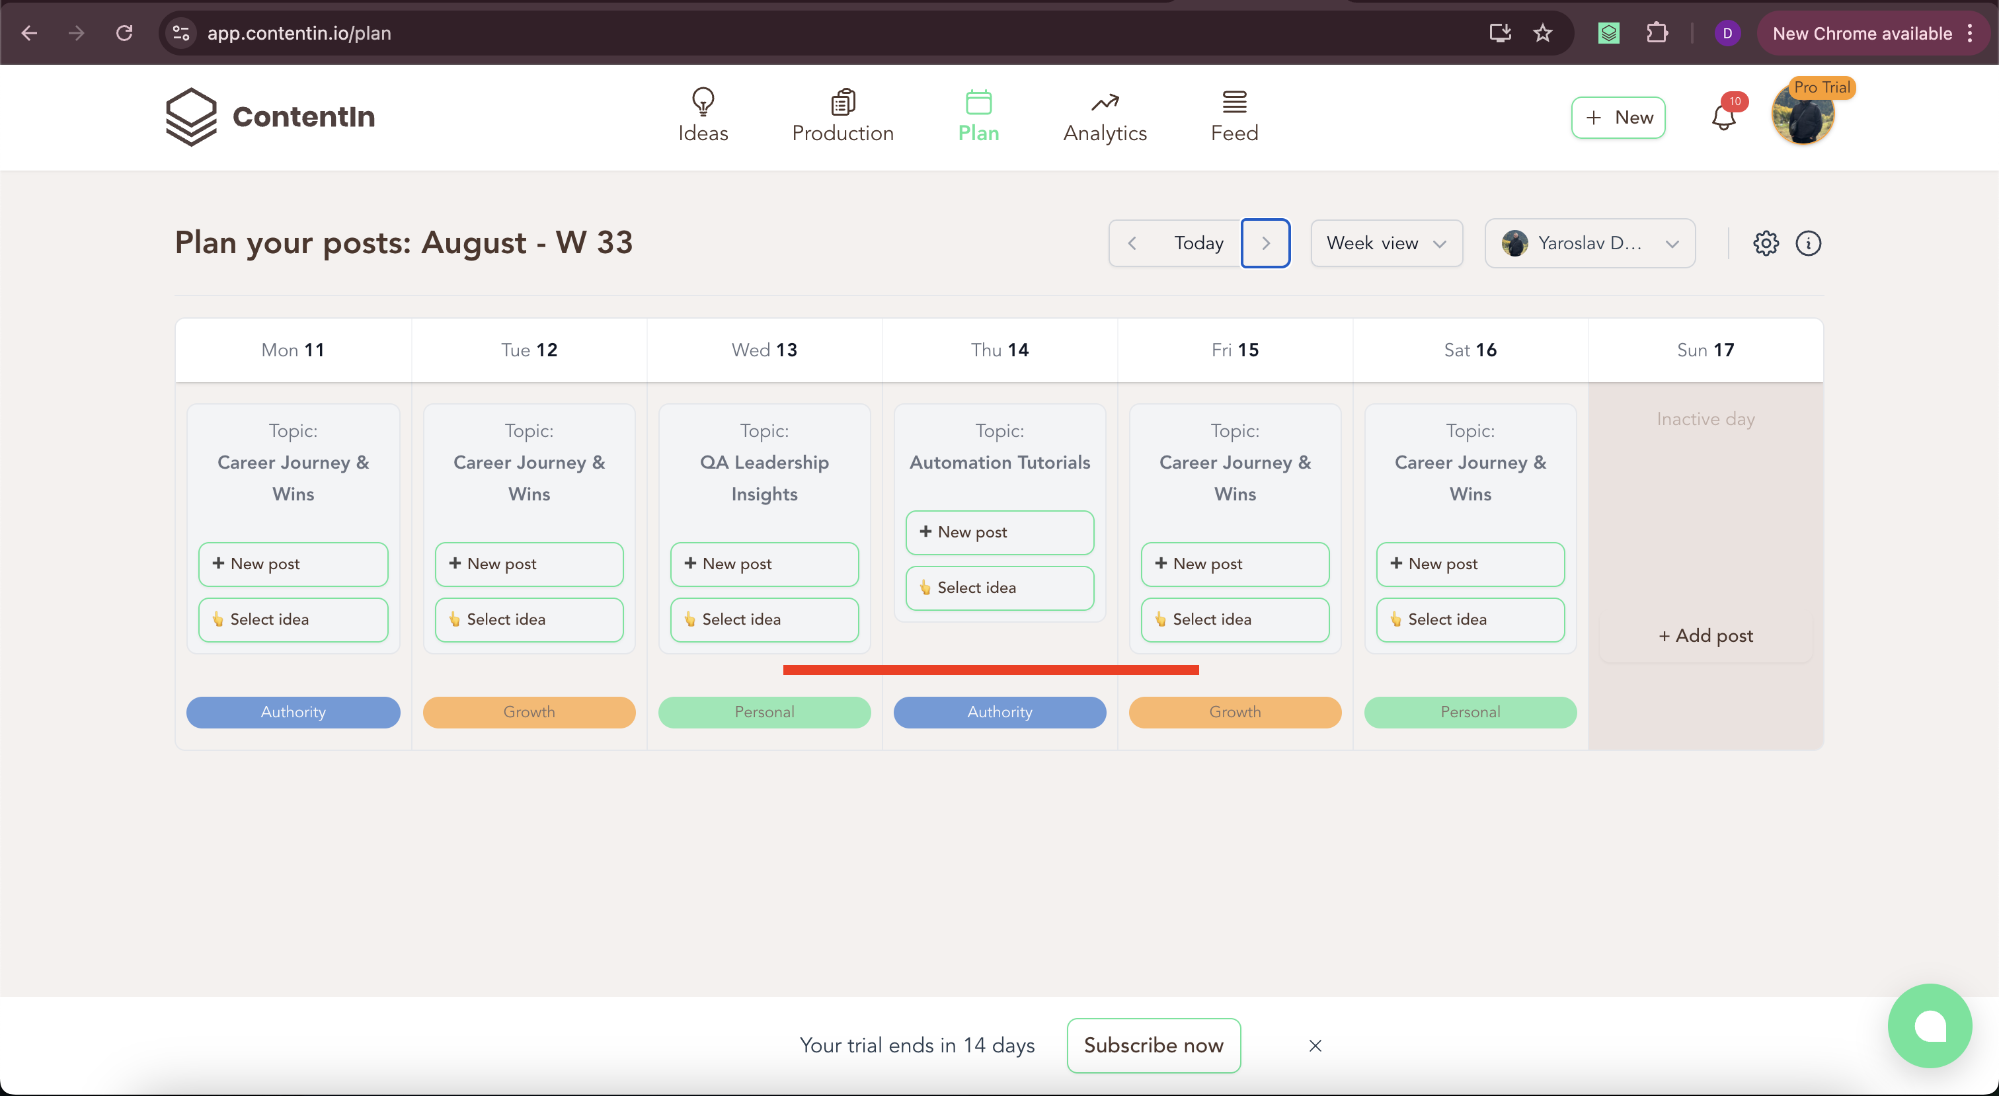Create New post on Fri 15
This screenshot has height=1096, width=1999.
[1235, 563]
